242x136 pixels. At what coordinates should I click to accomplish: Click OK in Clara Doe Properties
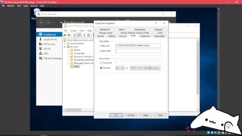coord(116,115)
